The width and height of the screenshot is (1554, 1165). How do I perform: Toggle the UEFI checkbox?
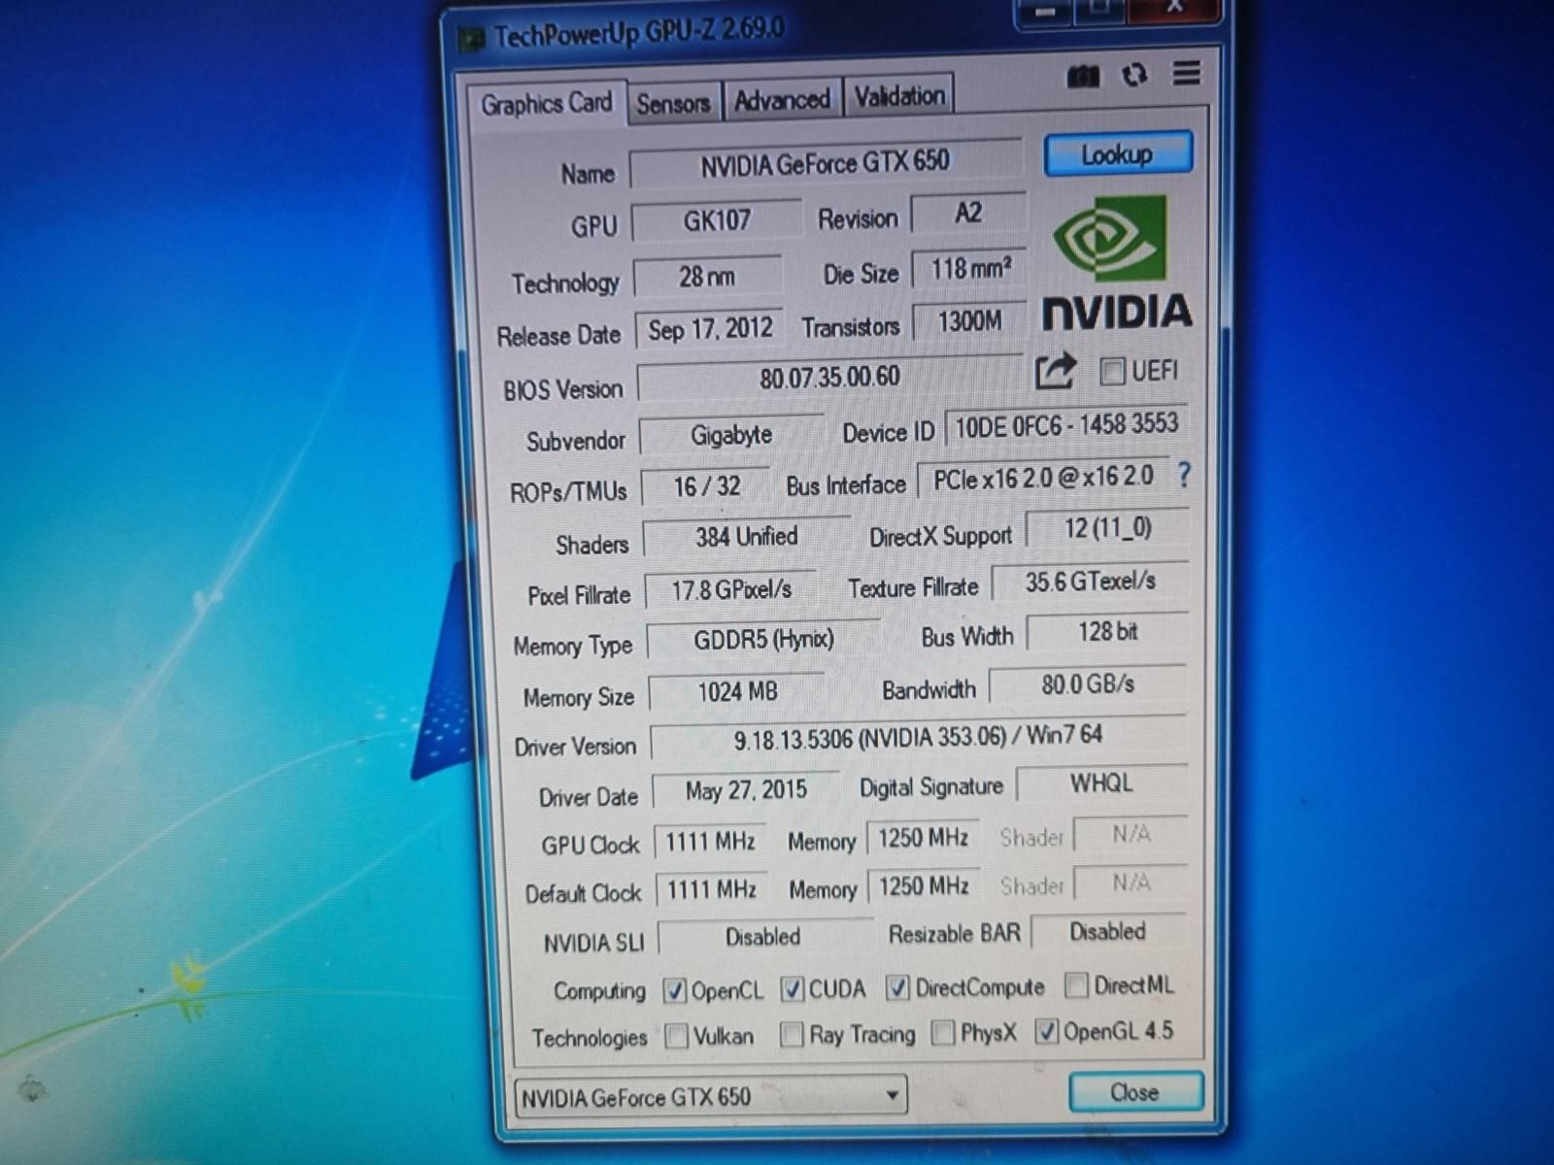coord(1112,371)
